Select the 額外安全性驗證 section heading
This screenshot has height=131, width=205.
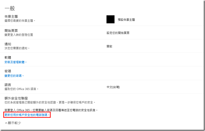[x=16, y=98]
